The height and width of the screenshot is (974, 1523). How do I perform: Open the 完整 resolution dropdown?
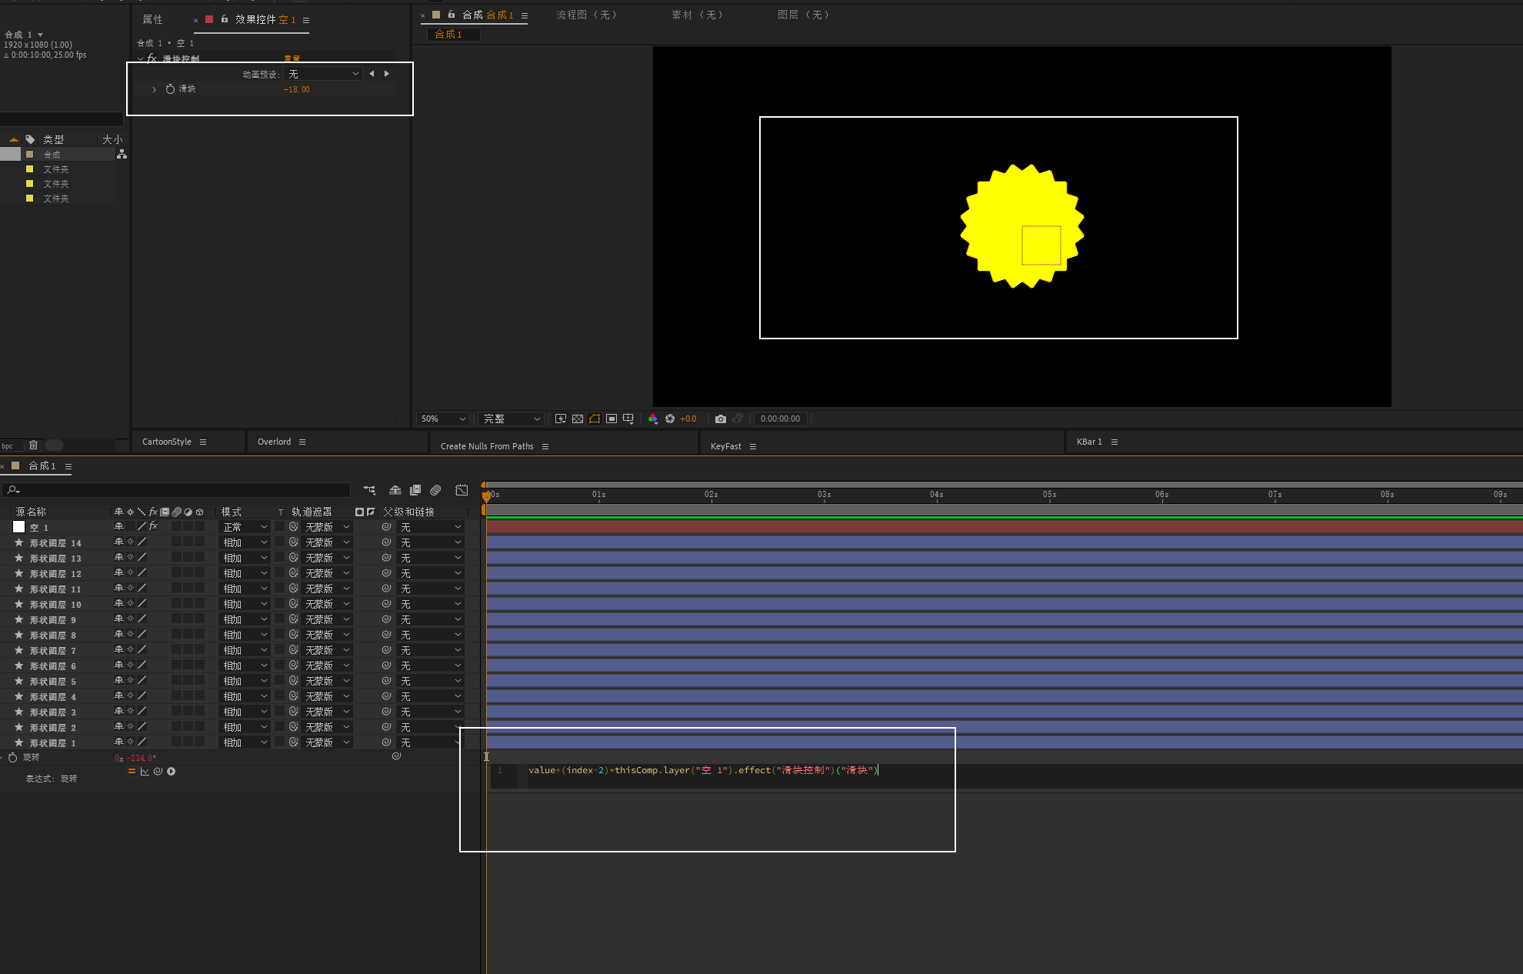tap(512, 419)
